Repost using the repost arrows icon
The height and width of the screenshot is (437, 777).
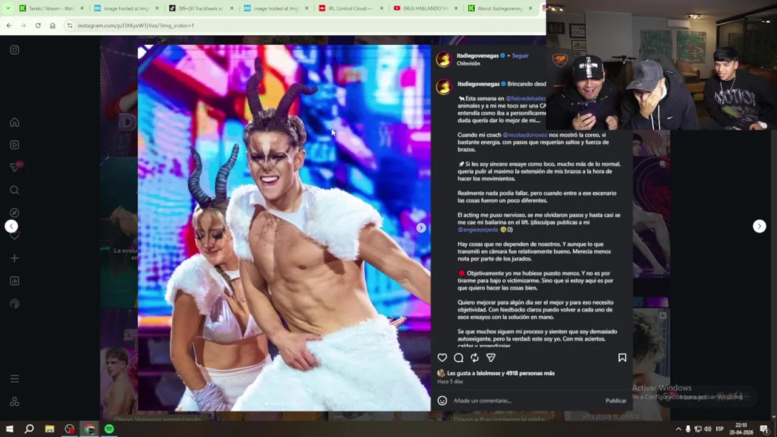pos(475,358)
